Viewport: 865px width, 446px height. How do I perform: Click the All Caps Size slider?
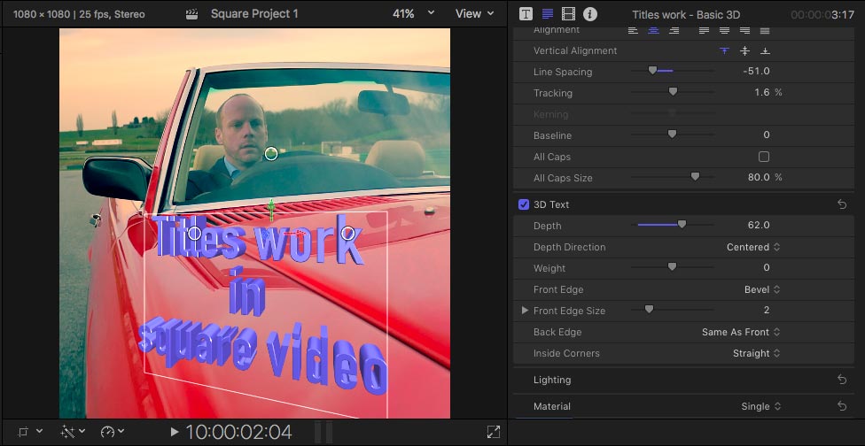(672, 177)
